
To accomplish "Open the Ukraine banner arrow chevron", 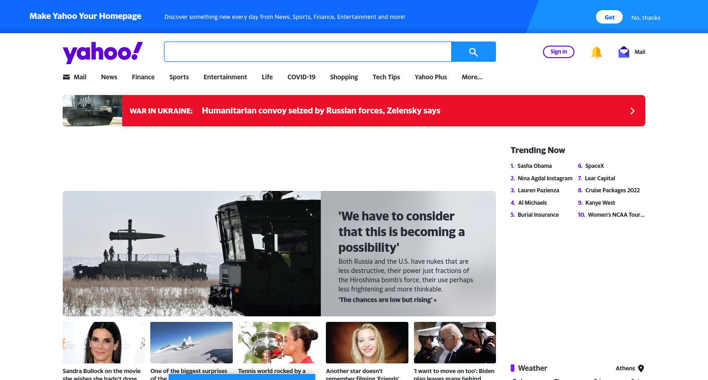I will coord(632,111).
